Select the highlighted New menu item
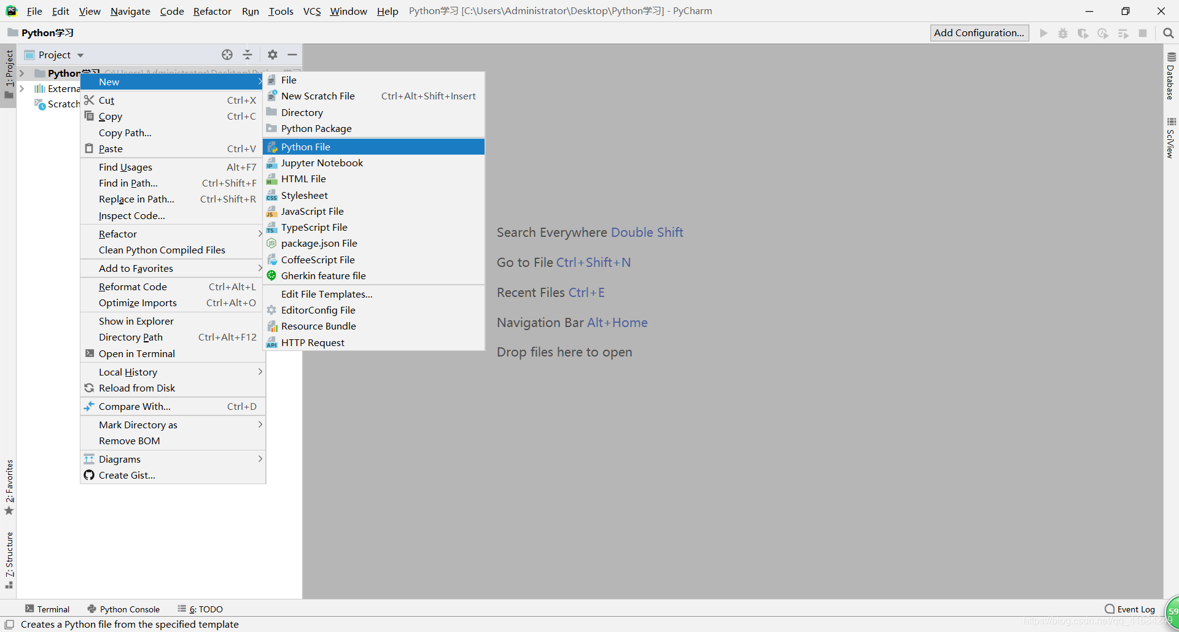The height and width of the screenshot is (632, 1179). pos(173,82)
